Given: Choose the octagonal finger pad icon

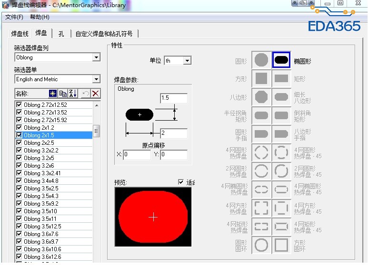Looking at the screenshot, I should tap(281, 134).
